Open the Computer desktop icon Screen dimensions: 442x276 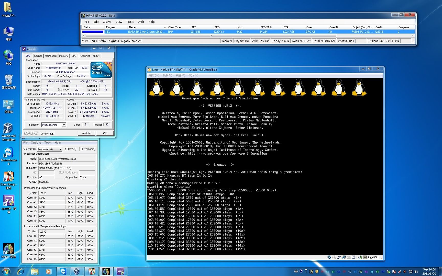click(8, 33)
